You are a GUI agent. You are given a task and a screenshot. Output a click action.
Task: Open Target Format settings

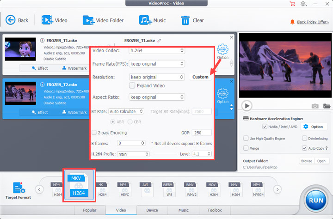coord(18,190)
